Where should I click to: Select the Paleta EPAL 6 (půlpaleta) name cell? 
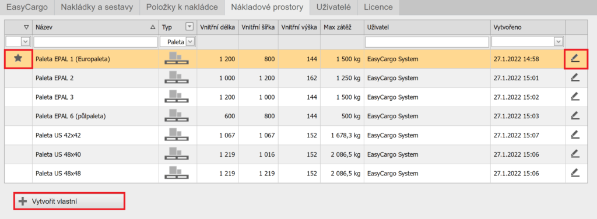96,116
